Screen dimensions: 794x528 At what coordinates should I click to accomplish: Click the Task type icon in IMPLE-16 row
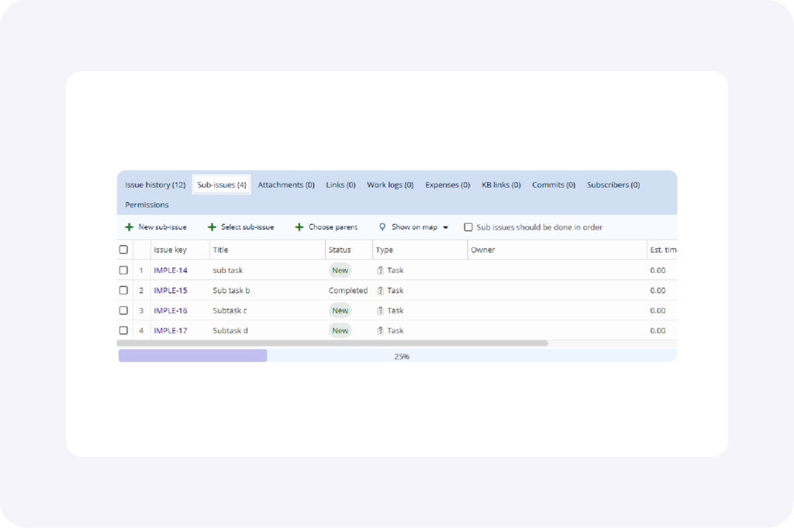point(380,310)
